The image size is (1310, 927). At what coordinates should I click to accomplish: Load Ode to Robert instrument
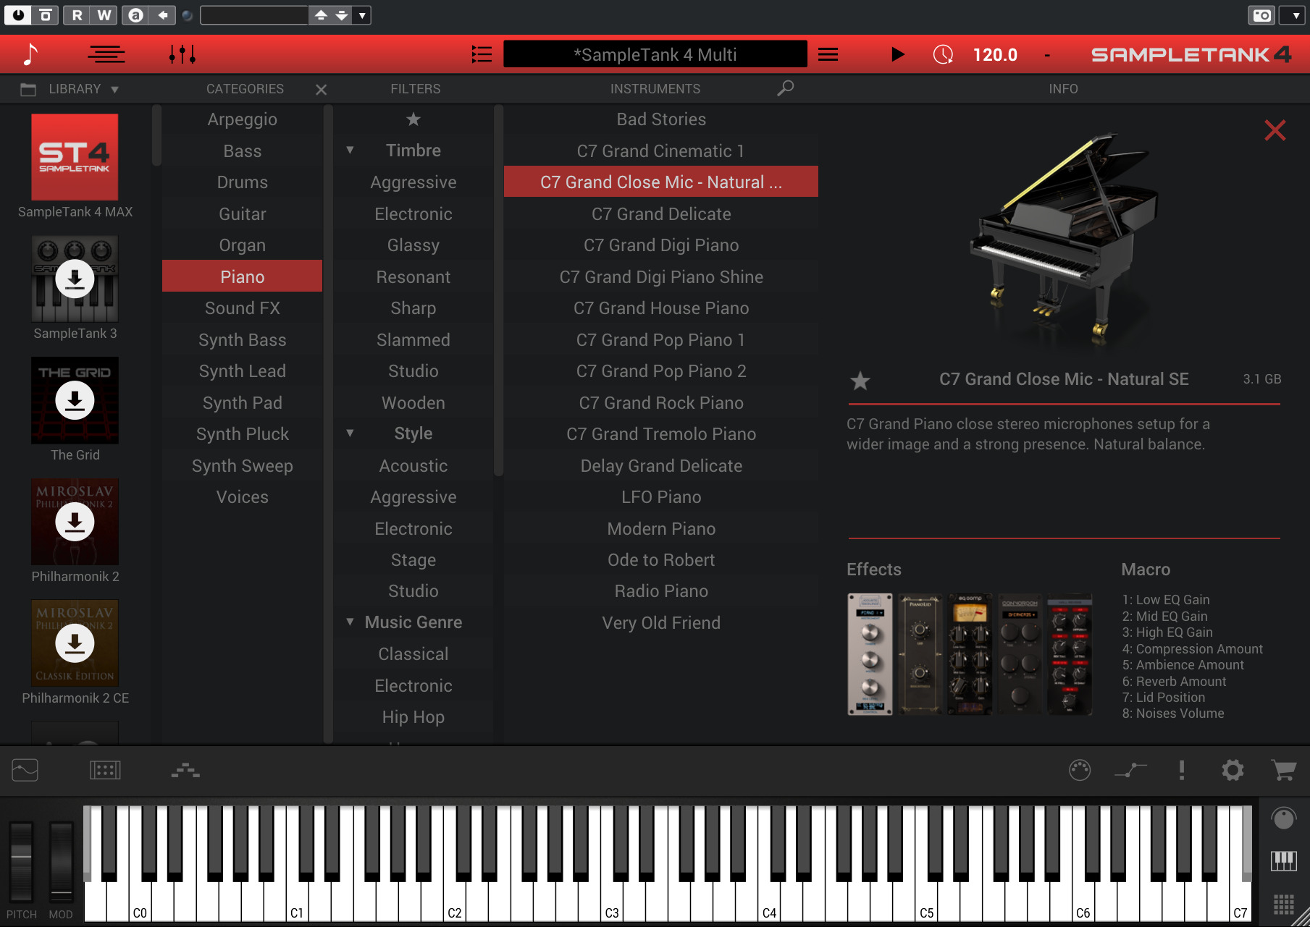(x=661, y=560)
